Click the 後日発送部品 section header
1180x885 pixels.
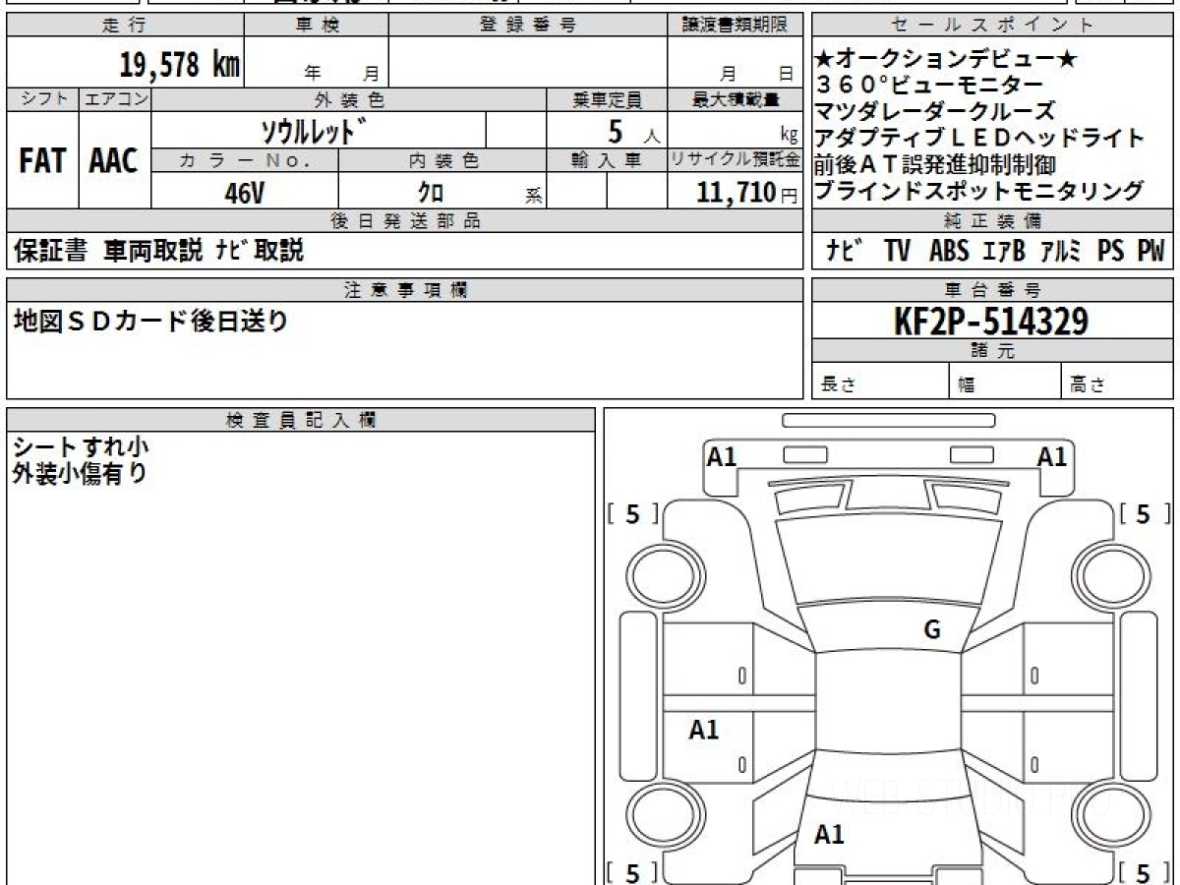pyautogui.click(x=405, y=221)
